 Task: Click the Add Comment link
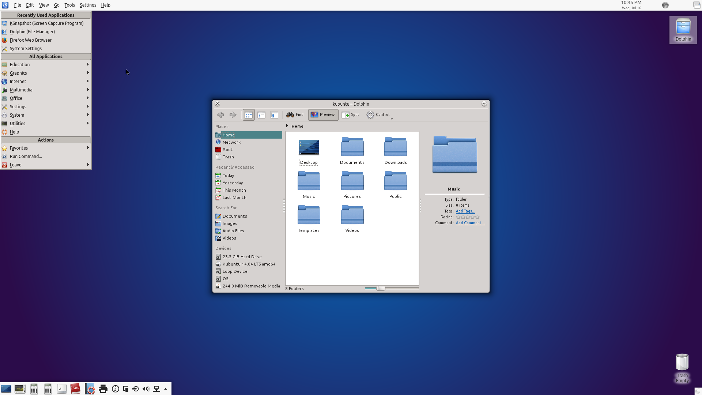pyautogui.click(x=470, y=223)
